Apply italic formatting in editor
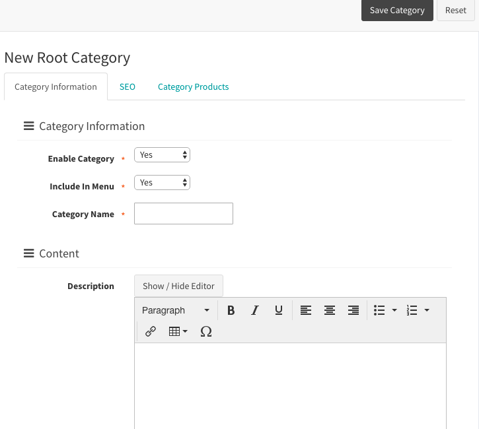 pyautogui.click(x=255, y=310)
